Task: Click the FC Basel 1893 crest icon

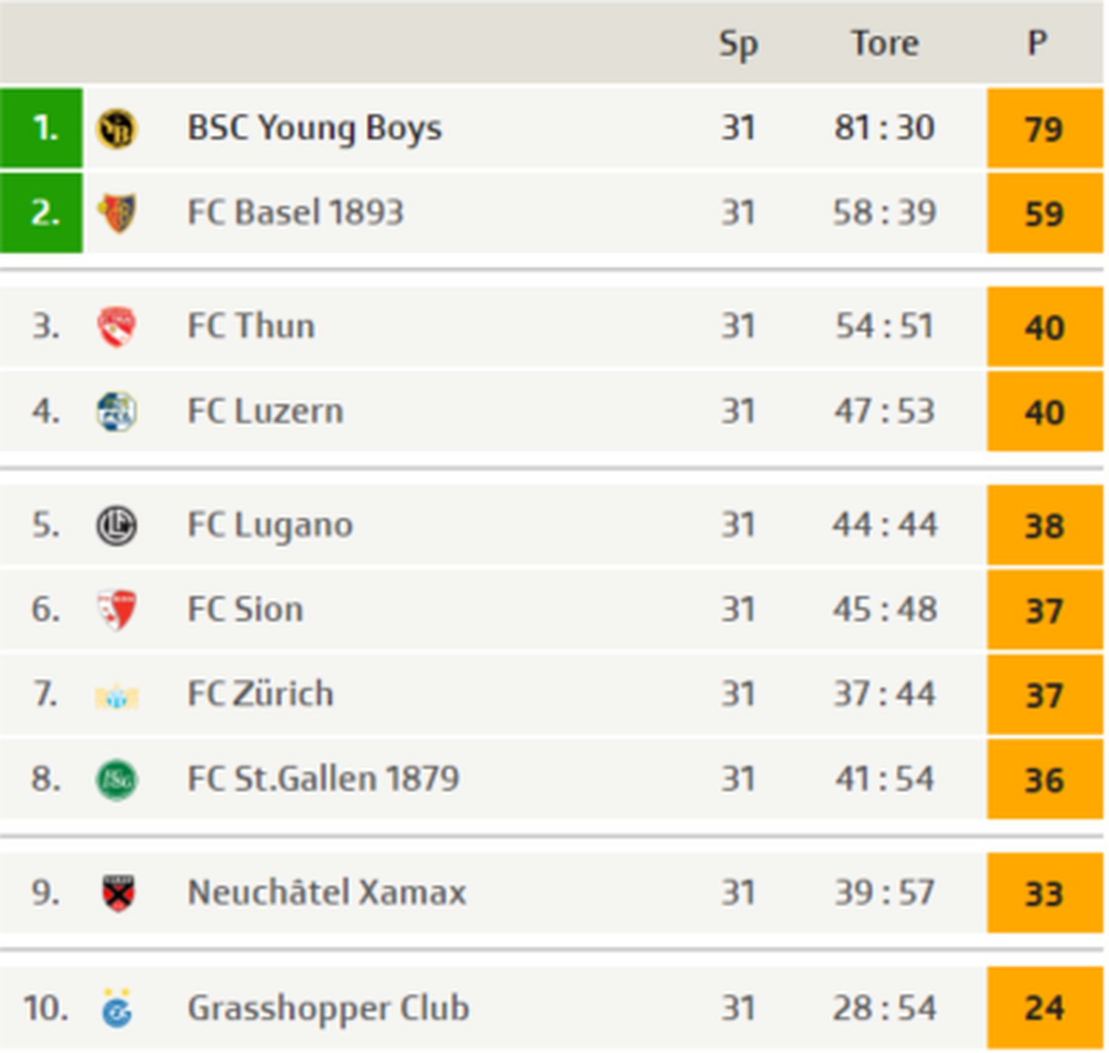Action: pyautogui.click(x=116, y=214)
